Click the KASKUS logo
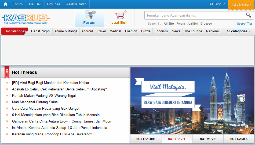This screenshot has height=145, width=255. coord(25,19)
